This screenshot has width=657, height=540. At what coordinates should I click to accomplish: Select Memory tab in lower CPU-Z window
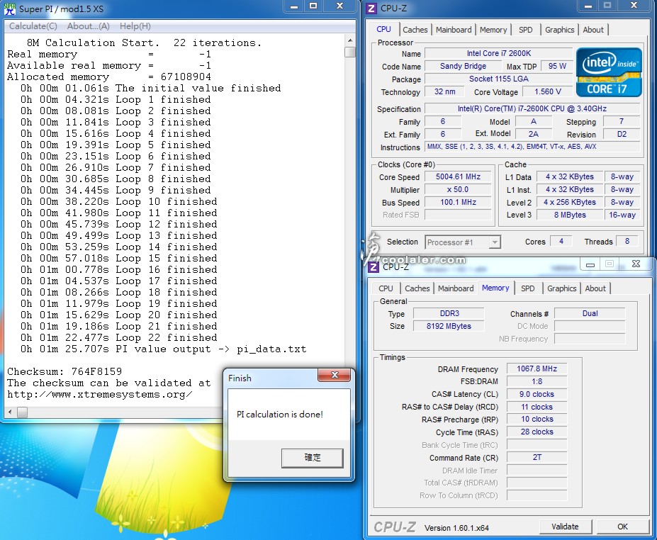point(495,288)
